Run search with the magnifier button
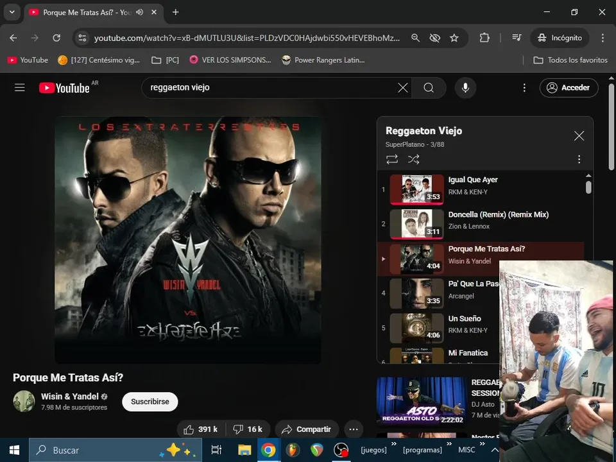Image resolution: width=616 pixels, height=462 pixels. tap(429, 88)
